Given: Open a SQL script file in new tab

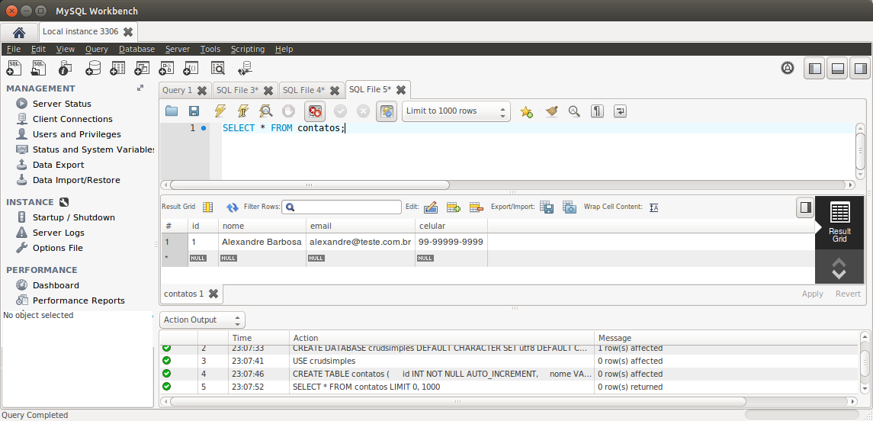Looking at the screenshot, I should [x=38, y=68].
